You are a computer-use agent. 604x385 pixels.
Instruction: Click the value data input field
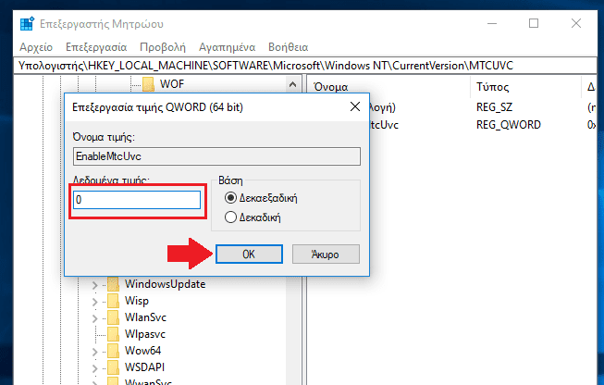(x=137, y=200)
